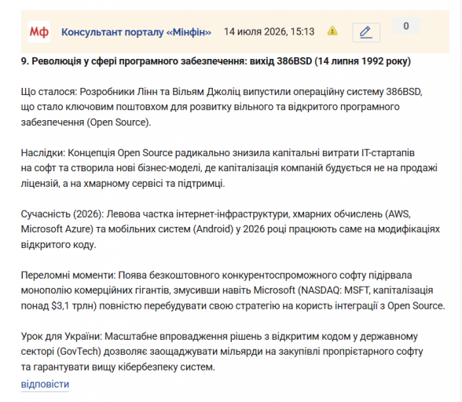Click the comment rating counter 0
Image resolution: width=462 pixels, height=402 pixels.
point(406,26)
